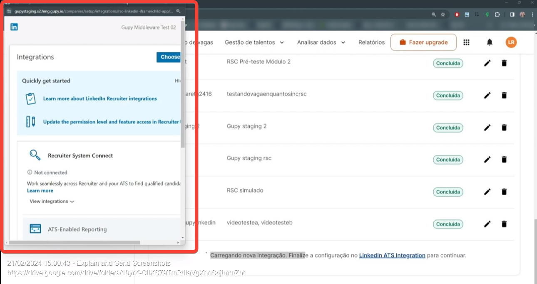Edit the videotestea, videotesteb integration
This screenshot has width=537, height=284.
(487, 224)
